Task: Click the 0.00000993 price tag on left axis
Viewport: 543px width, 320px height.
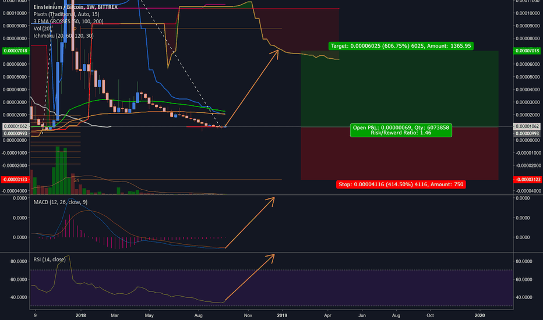Action: pos(15,134)
